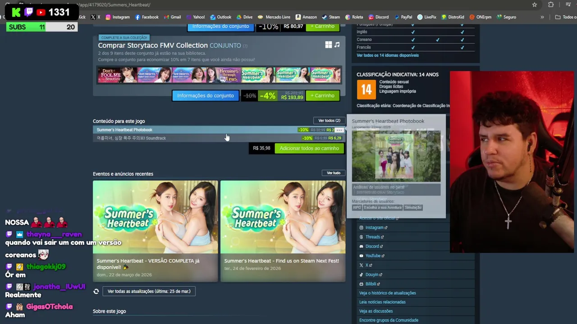Open the Instagram bookmark in the bookmarks bar
Viewport: 577px width, 324px height.
pyautogui.click(x=118, y=17)
